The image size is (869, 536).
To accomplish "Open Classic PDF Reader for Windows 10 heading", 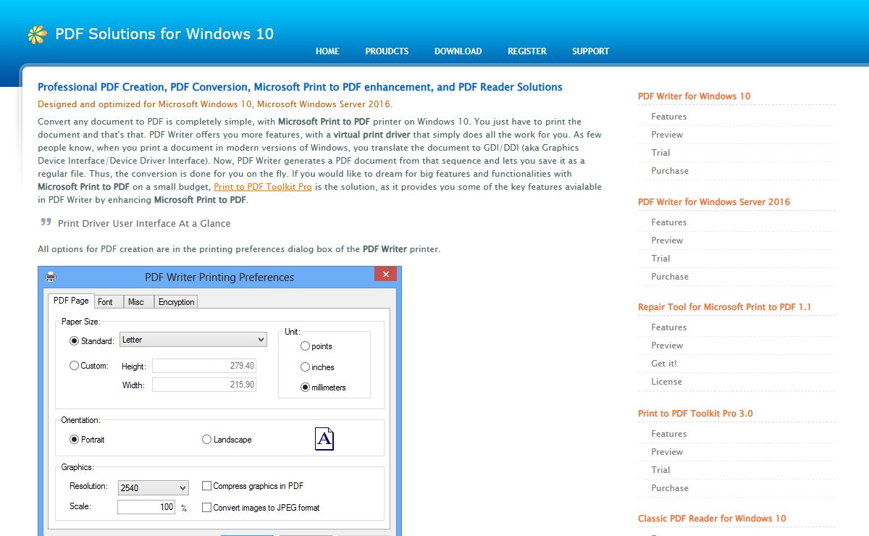I will pos(712,519).
